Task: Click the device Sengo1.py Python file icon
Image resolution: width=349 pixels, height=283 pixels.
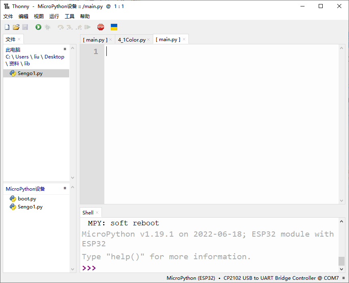Action: (x=13, y=207)
